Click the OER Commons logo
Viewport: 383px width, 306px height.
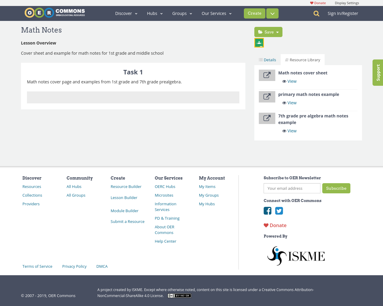54,12
